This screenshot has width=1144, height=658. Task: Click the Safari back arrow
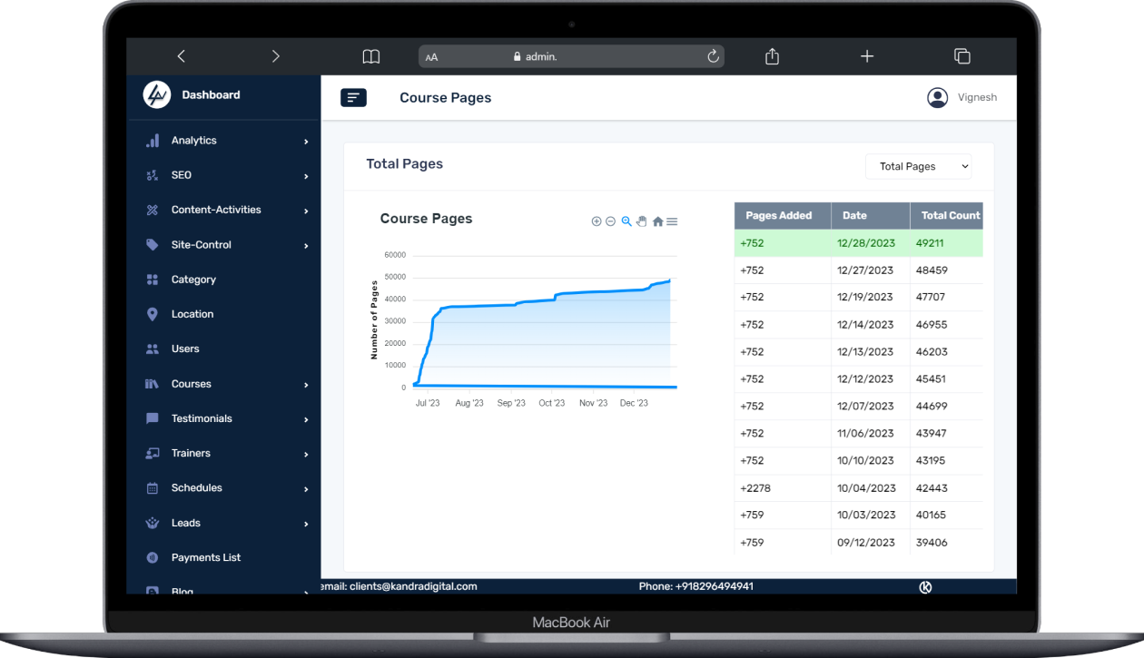point(181,56)
